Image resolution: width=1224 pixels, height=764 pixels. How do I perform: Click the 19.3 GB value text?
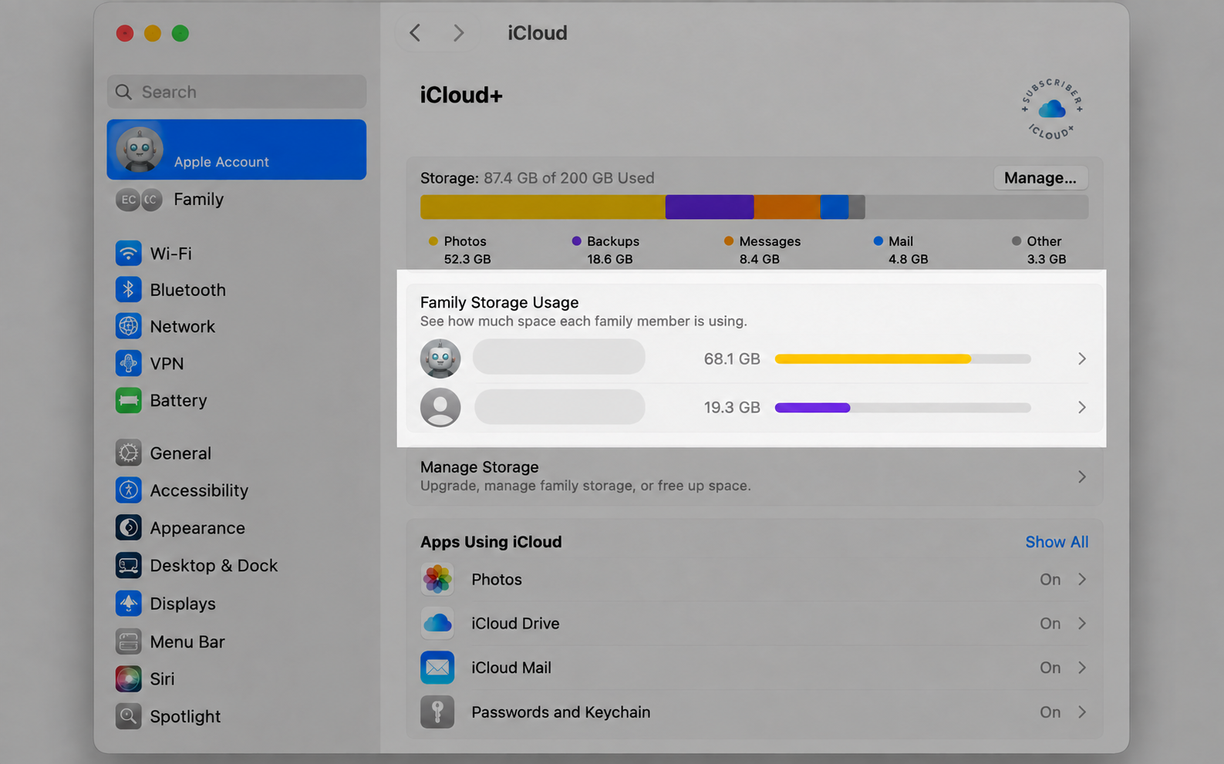pos(731,407)
